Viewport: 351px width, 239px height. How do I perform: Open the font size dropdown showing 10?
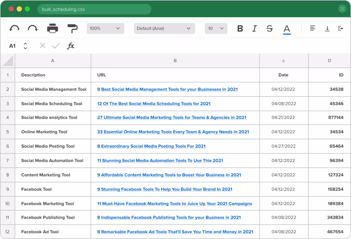[216, 28]
